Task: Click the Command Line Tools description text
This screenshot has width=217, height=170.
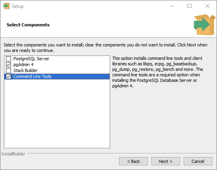Action: pyautogui.click(x=158, y=72)
